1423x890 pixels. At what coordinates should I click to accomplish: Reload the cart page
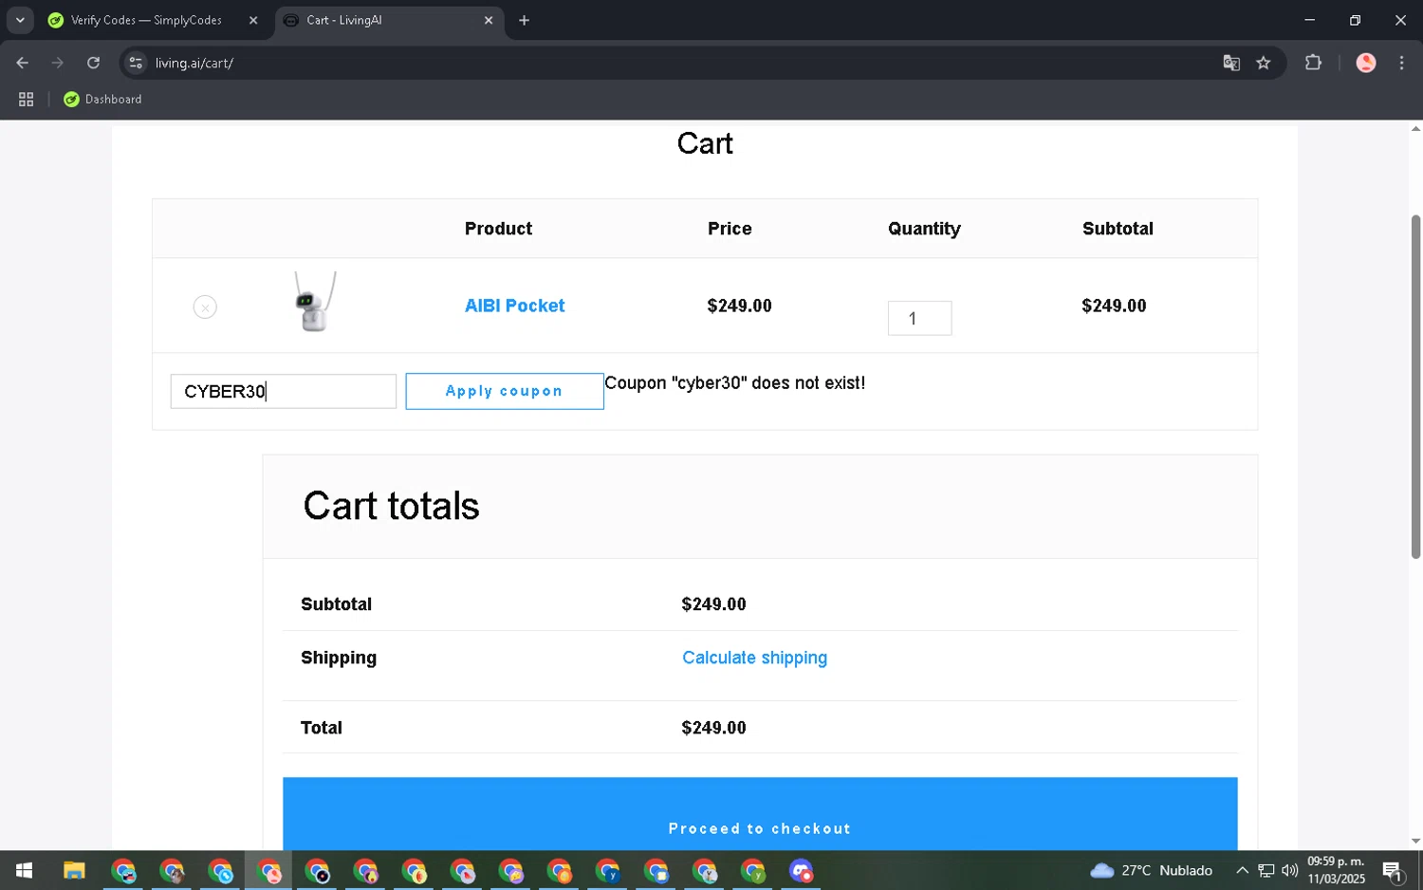(x=93, y=63)
